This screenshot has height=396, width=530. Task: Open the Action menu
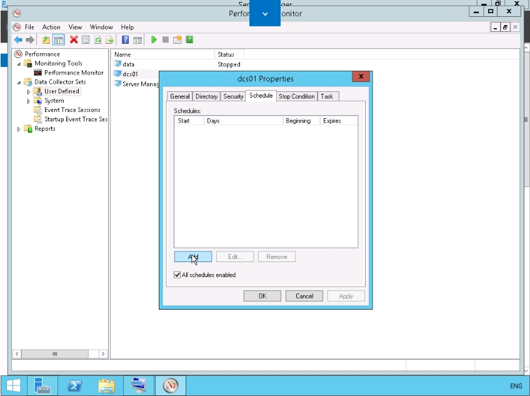[51, 27]
